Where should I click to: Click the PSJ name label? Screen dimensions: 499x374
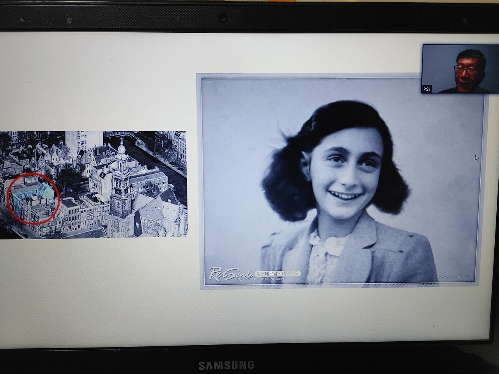(x=427, y=89)
